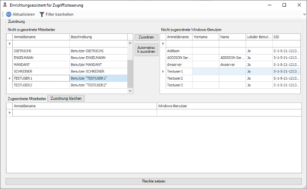Sort Windows users by Name header
Viewport: 307px width, 189px height.
point(232,37)
